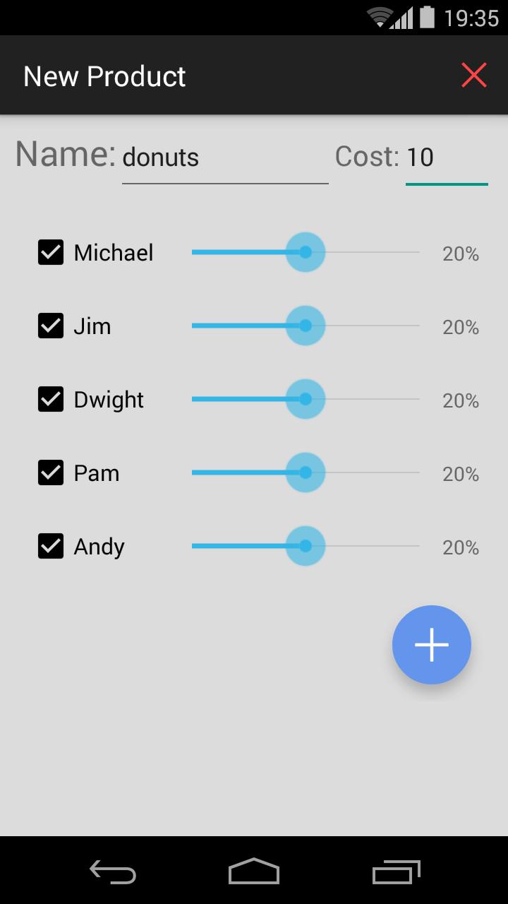Uncheck the Michael checkbox
Screen dimensions: 508x904
coord(51,252)
